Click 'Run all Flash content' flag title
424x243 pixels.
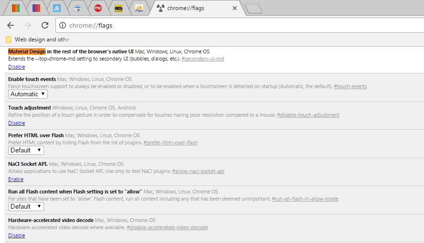(75, 192)
